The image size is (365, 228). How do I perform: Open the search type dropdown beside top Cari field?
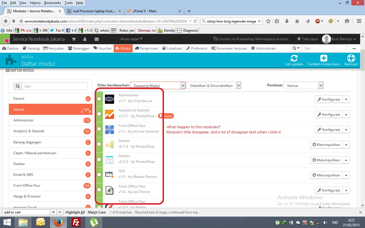pyautogui.click(x=296, y=48)
